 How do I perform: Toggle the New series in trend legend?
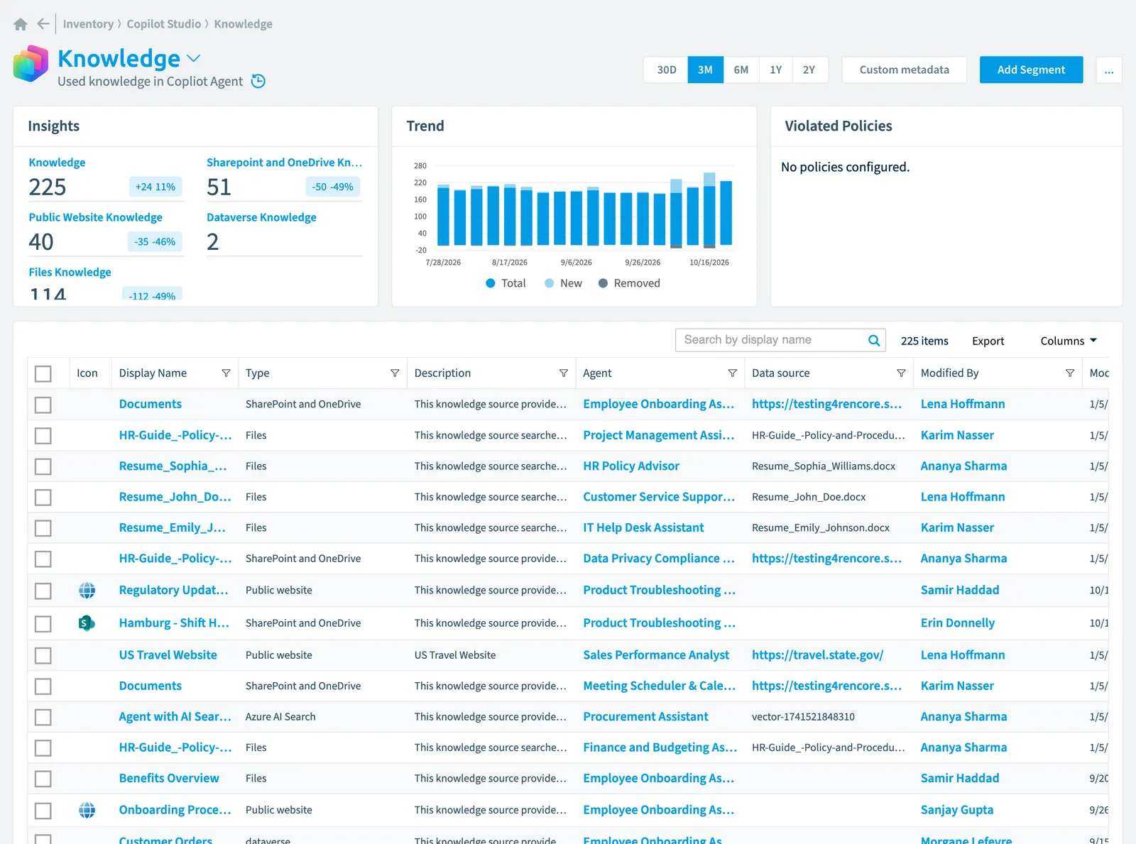[563, 283]
